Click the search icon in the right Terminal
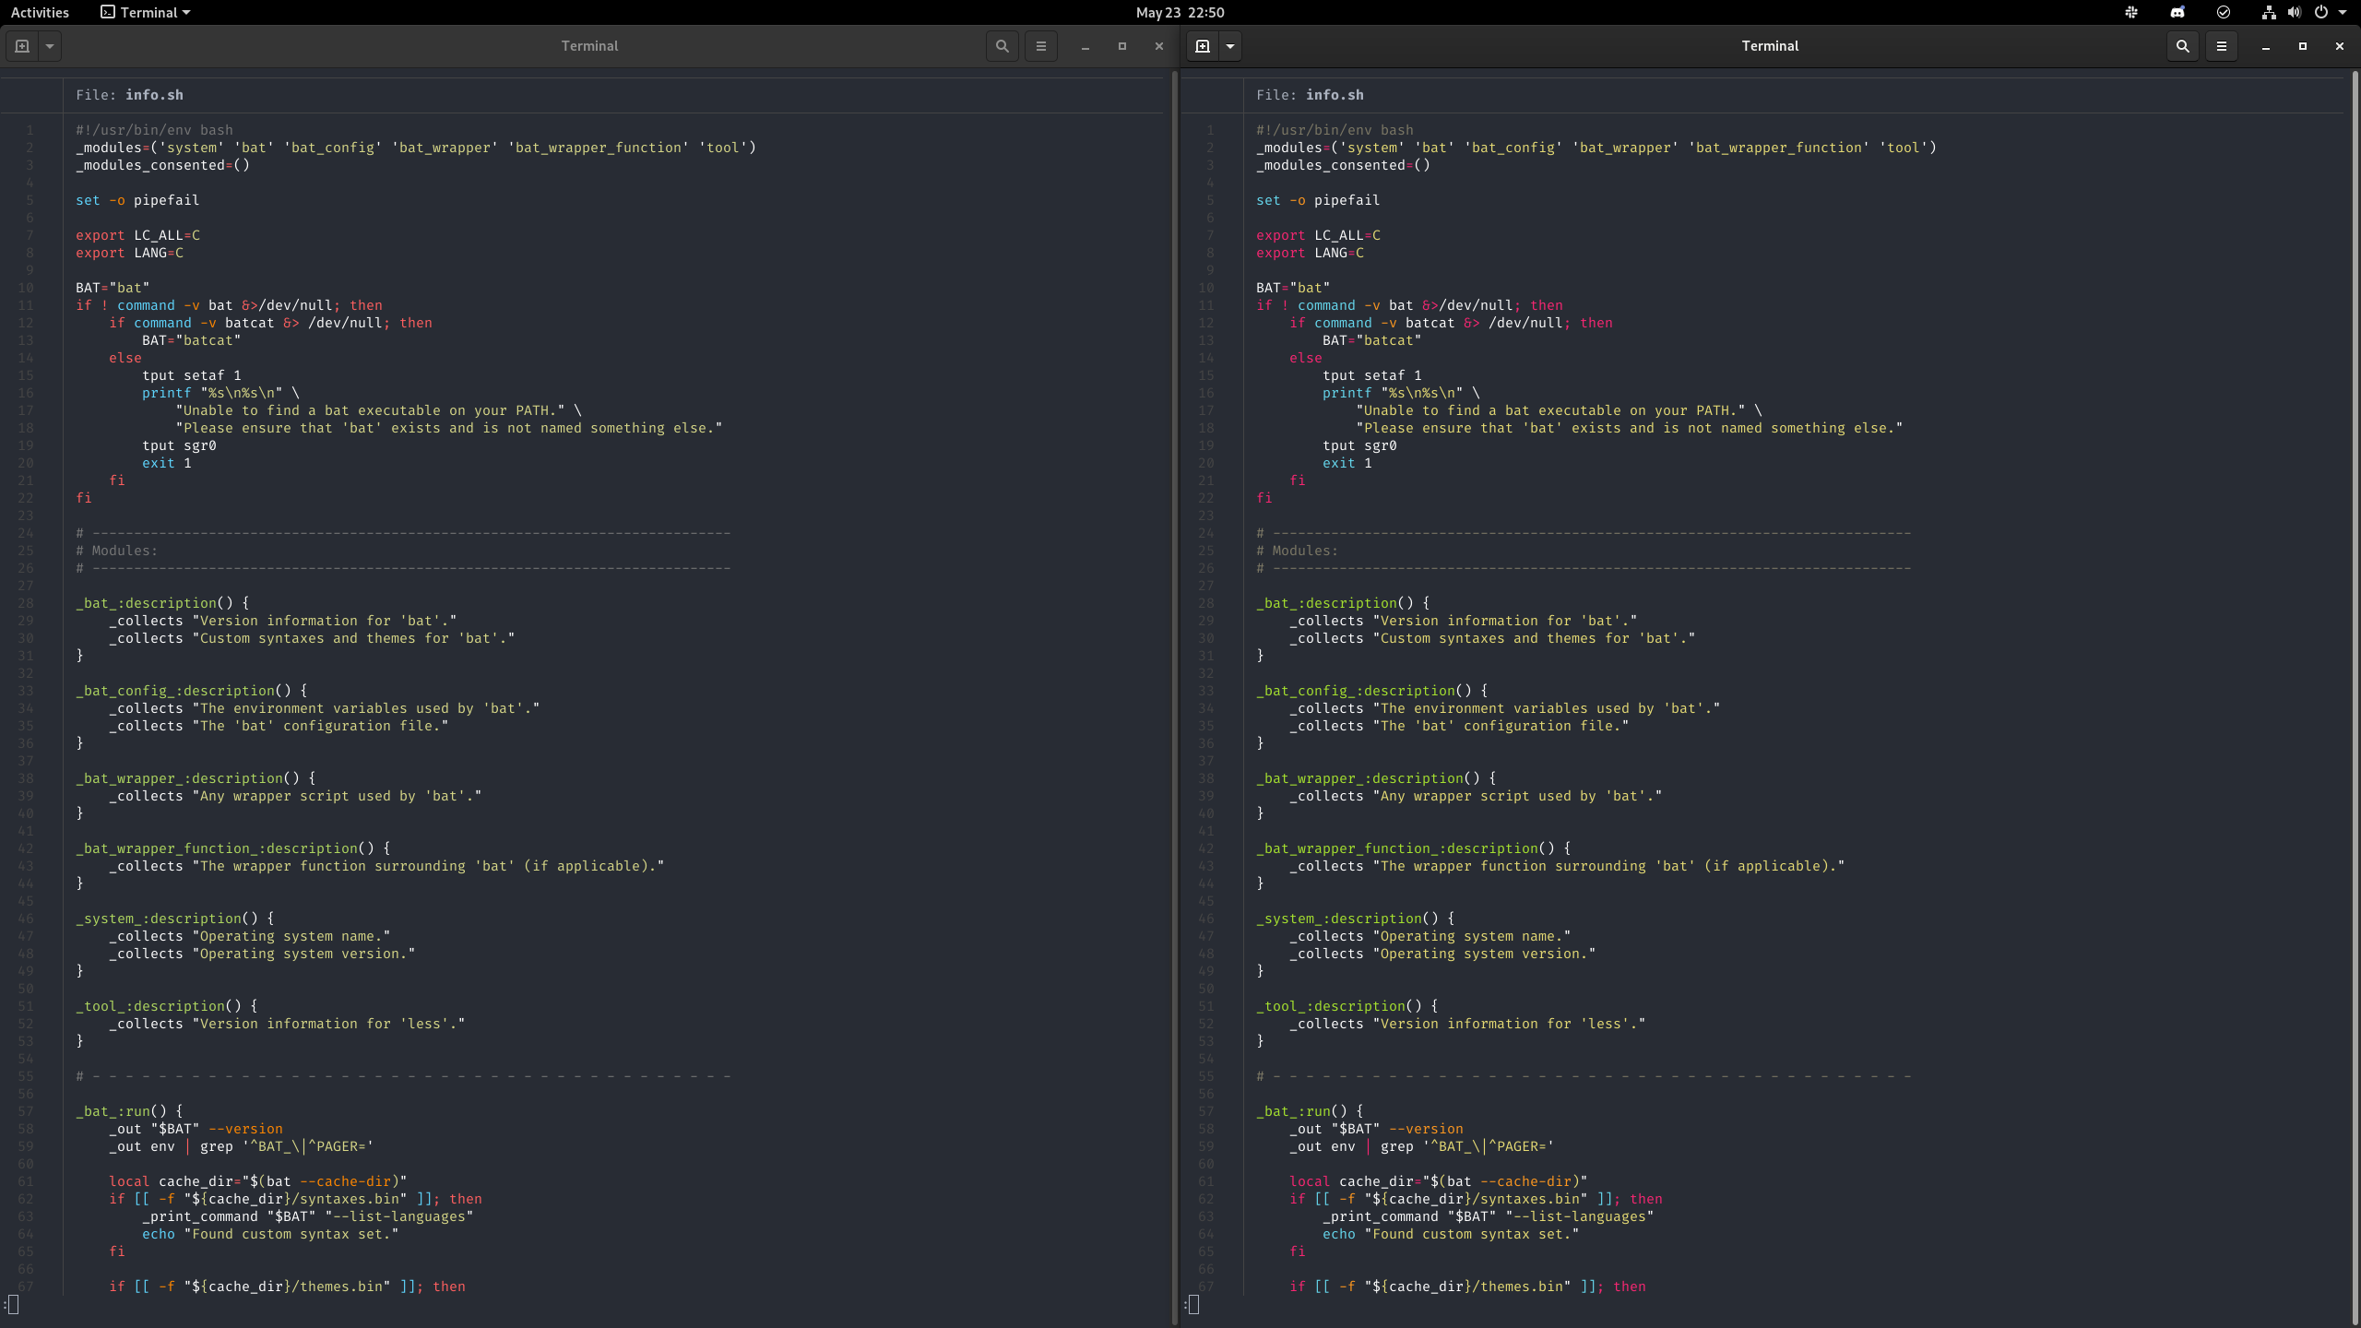This screenshot has height=1328, width=2361. coord(2183,45)
